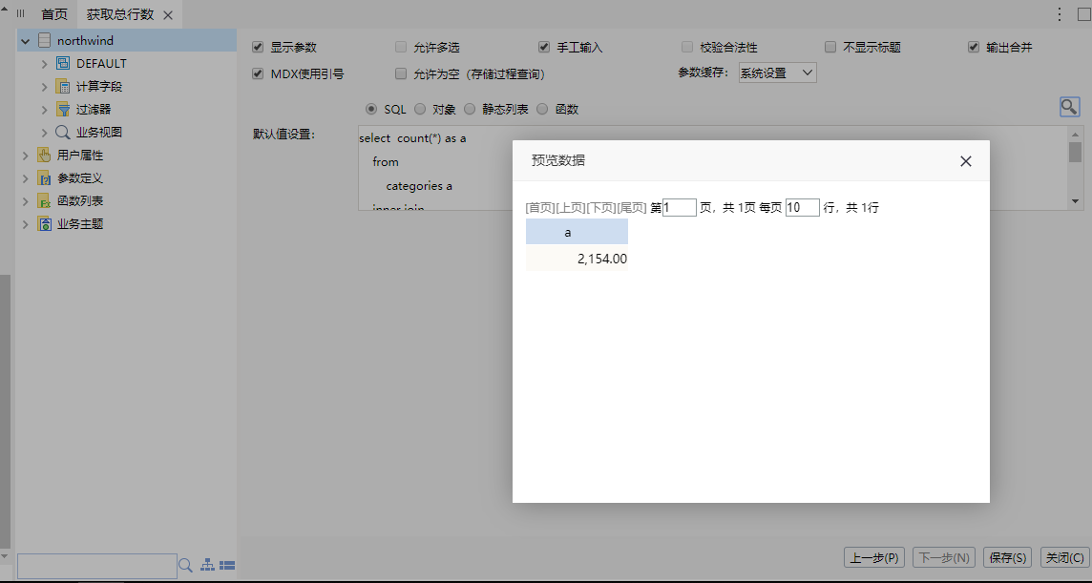Open the 参数缓存 系统设置 dropdown
This screenshot has height=583, width=1092.
[777, 73]
